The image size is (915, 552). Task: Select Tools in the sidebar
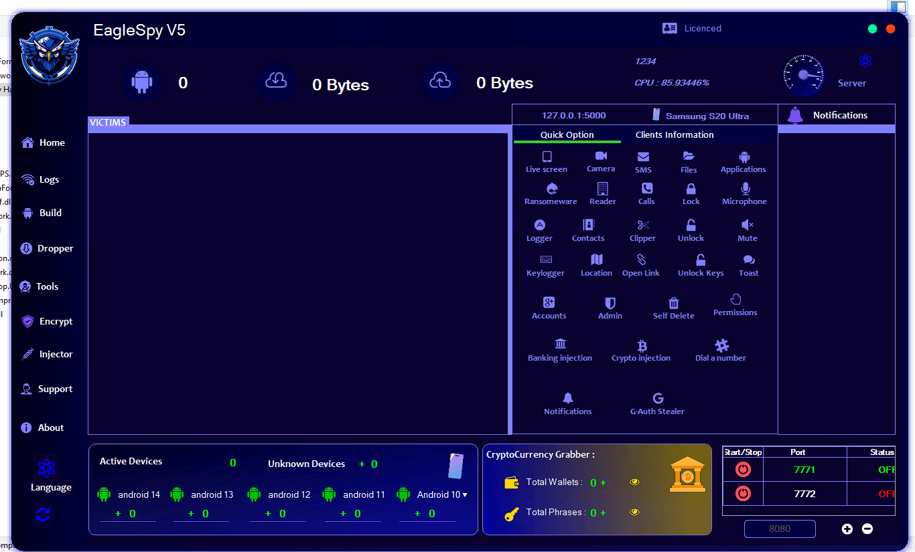pyautogui.click(x=39, y=286)
